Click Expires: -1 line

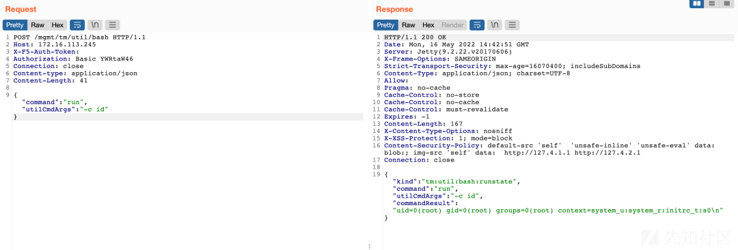407,116
